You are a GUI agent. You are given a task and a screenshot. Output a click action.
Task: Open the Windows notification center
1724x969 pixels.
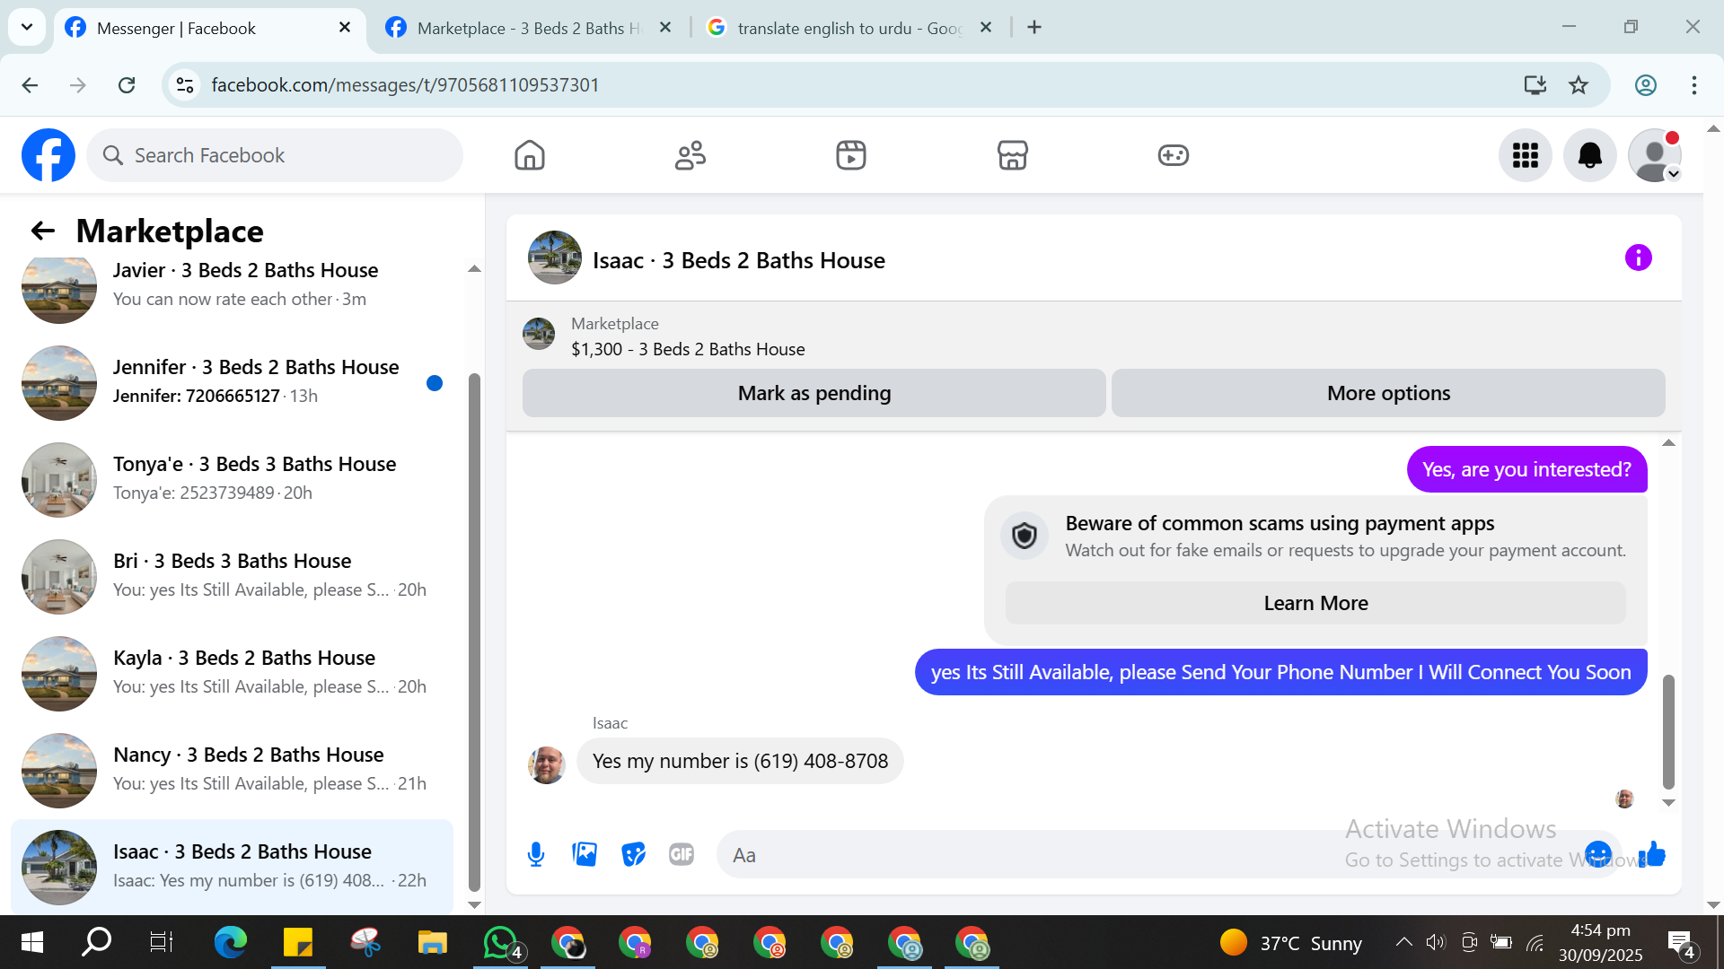[x=1681, y=944]
